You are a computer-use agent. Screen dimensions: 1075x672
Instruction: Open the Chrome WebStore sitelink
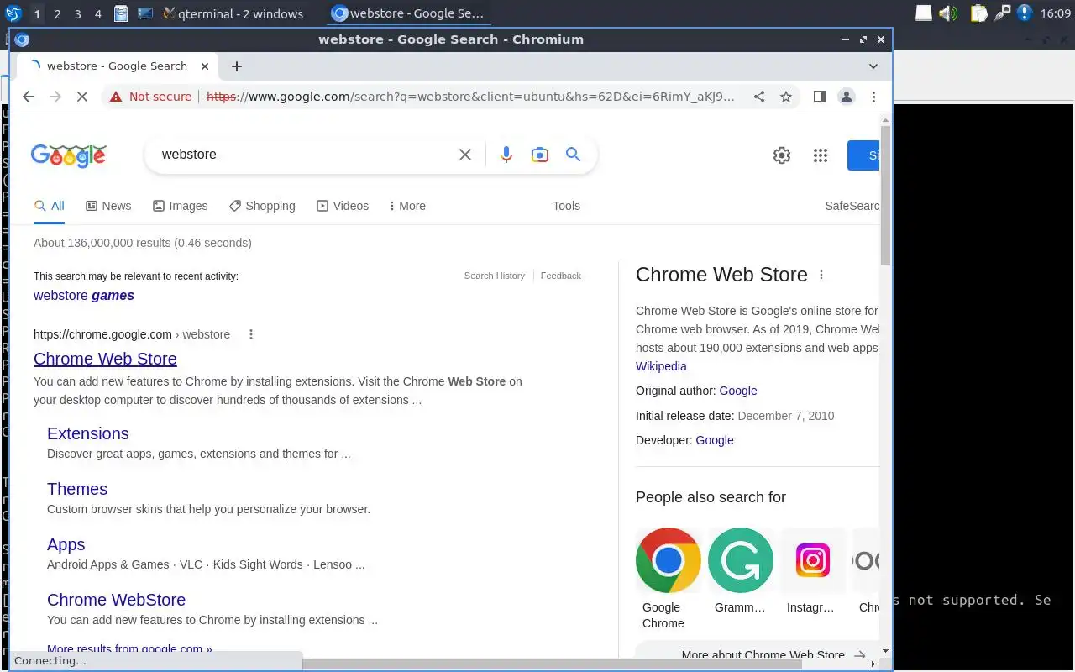tap(116, 600)
